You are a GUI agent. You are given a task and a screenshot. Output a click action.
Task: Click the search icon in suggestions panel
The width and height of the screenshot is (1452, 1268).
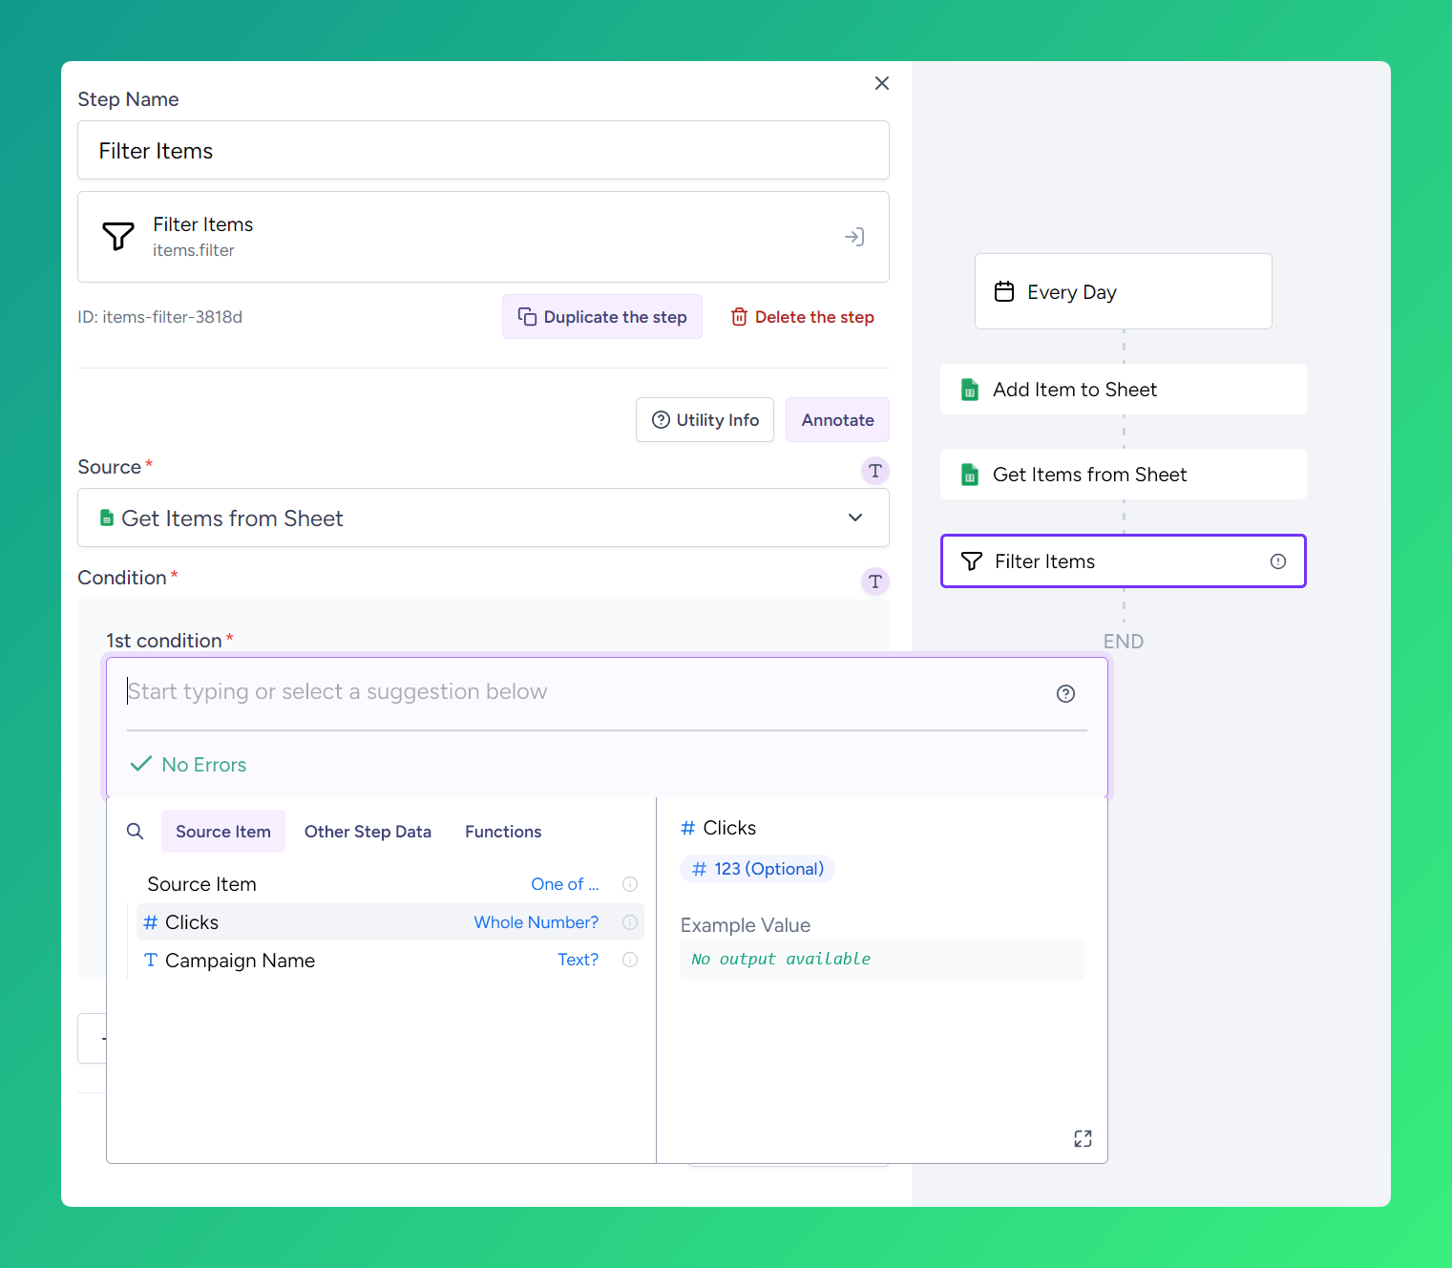pos(136,832)
